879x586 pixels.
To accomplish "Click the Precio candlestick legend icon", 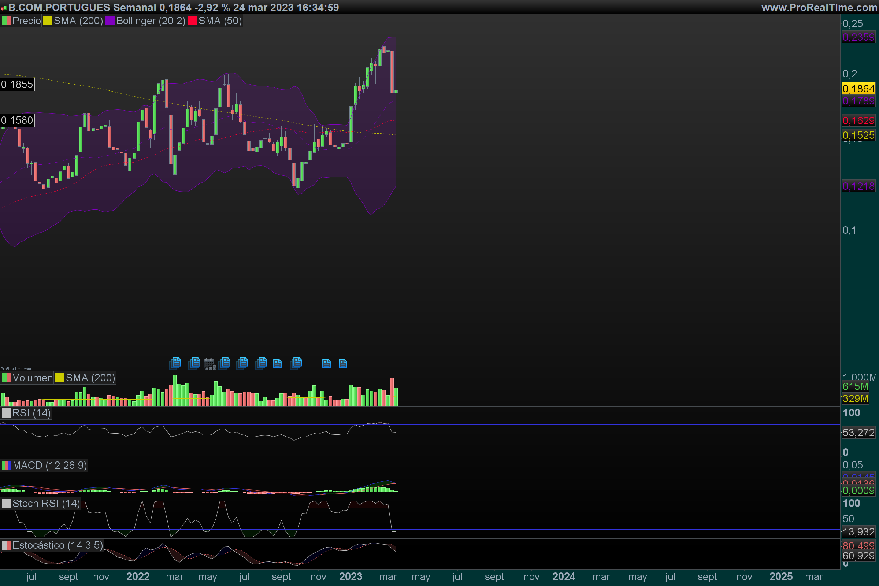I will (x=6, y=21).
